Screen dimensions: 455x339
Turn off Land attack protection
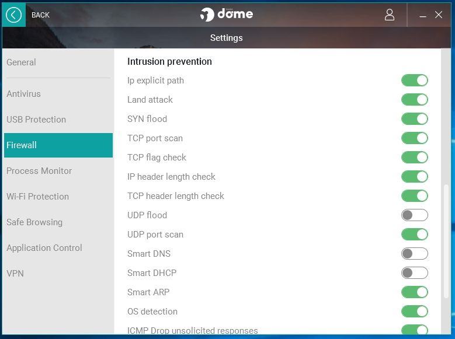415,100
